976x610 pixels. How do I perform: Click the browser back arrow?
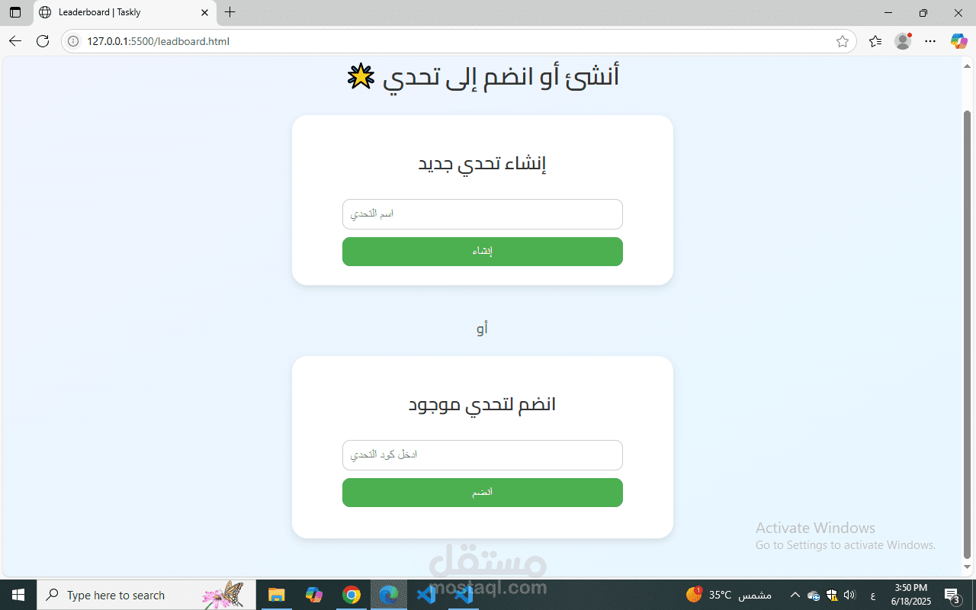[x=15, y=41]
